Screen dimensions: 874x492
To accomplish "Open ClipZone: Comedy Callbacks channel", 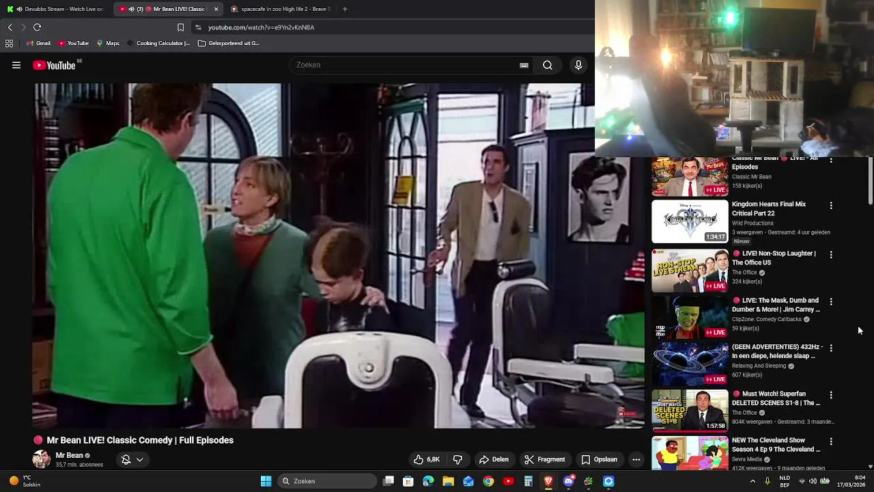I will (767, 319).
